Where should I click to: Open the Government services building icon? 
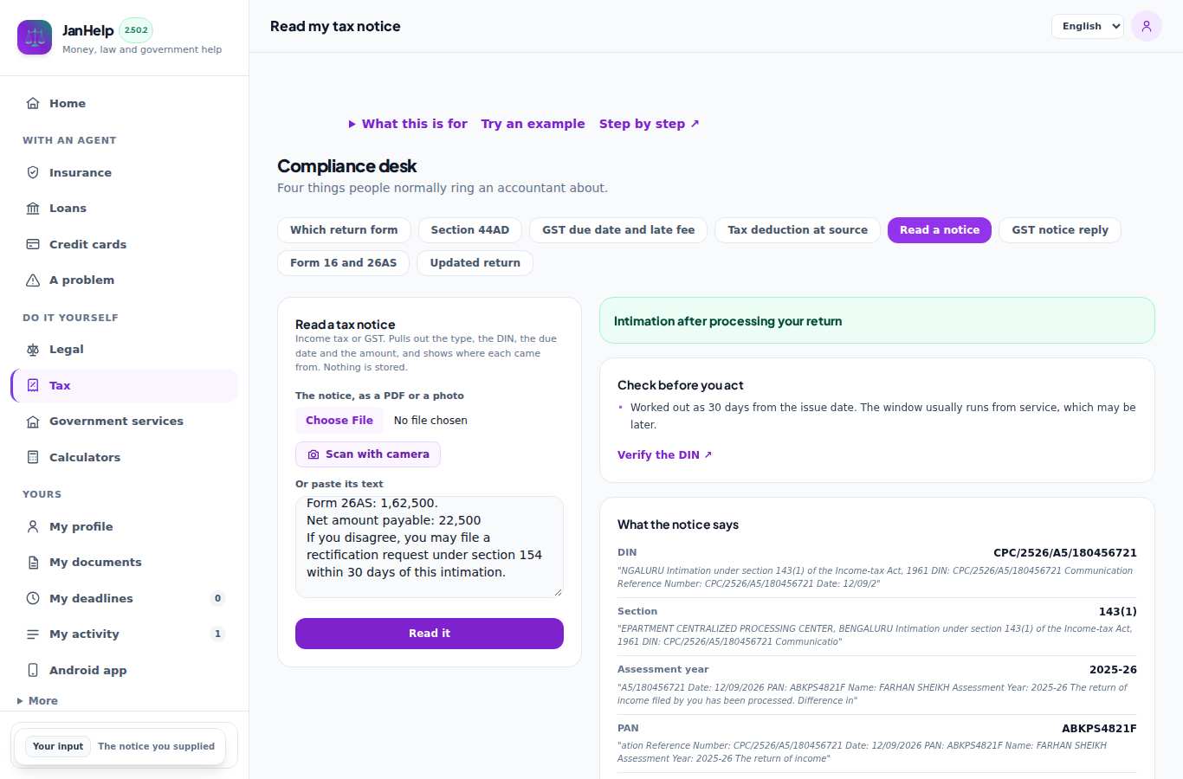33,421
